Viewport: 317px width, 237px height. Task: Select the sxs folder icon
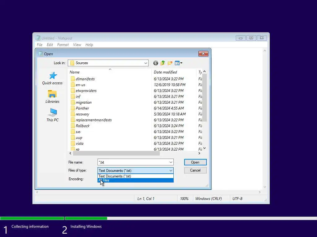pyautogui.click(x=73, y=131)
